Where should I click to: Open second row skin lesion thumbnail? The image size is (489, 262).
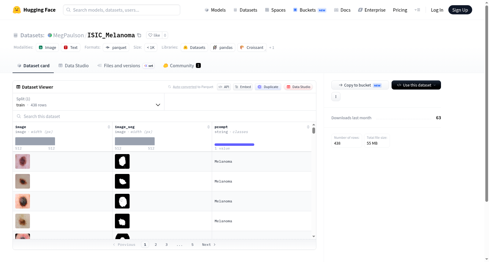click(x=23, y=181)
